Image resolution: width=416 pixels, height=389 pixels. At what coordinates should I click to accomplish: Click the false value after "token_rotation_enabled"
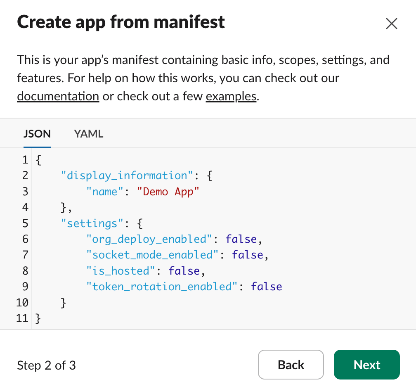(267, 287)
